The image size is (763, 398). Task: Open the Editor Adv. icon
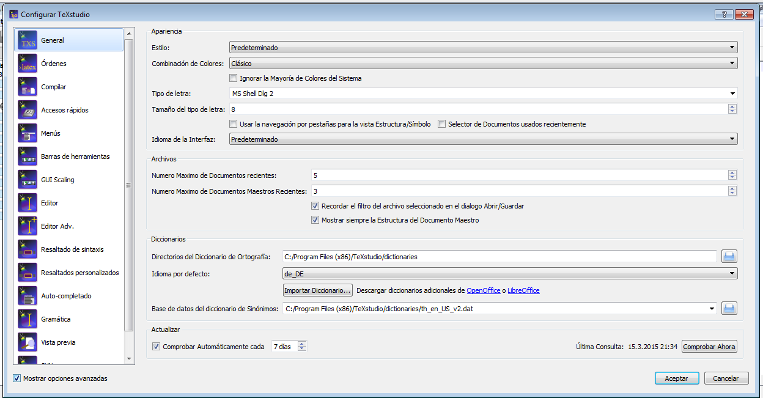click(x=28, y=226)
